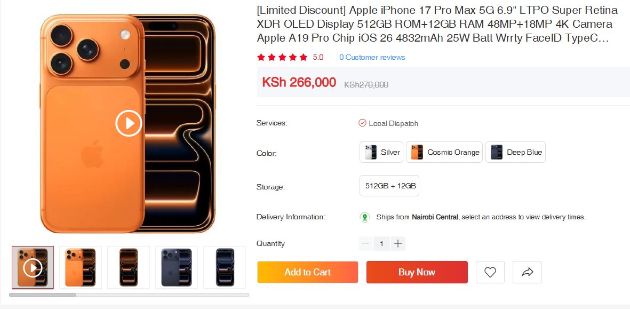View the second orange phone thumbnail
The width and height of the screenshot is (630, 309).
pyautogui.click(x=80, y=267)
